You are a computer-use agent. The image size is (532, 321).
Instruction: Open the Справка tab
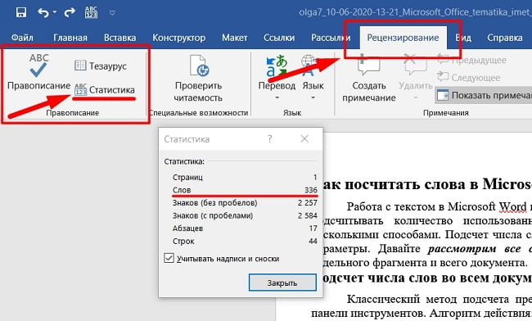point(505,38)
